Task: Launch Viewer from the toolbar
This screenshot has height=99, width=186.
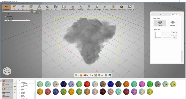Action: tap(122, 7)
